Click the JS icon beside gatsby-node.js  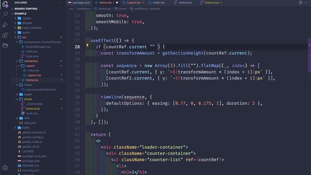tap(19, 142)
